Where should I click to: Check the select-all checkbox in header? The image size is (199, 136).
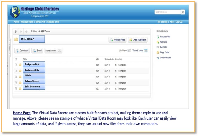(x=16, y=59)
